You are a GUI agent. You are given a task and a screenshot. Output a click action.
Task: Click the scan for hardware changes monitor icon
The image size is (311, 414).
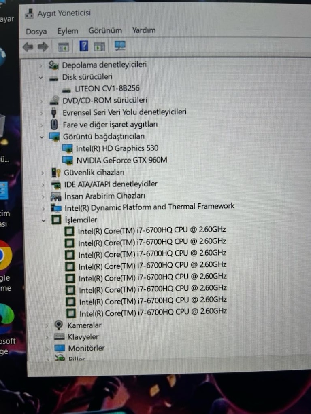120,46
